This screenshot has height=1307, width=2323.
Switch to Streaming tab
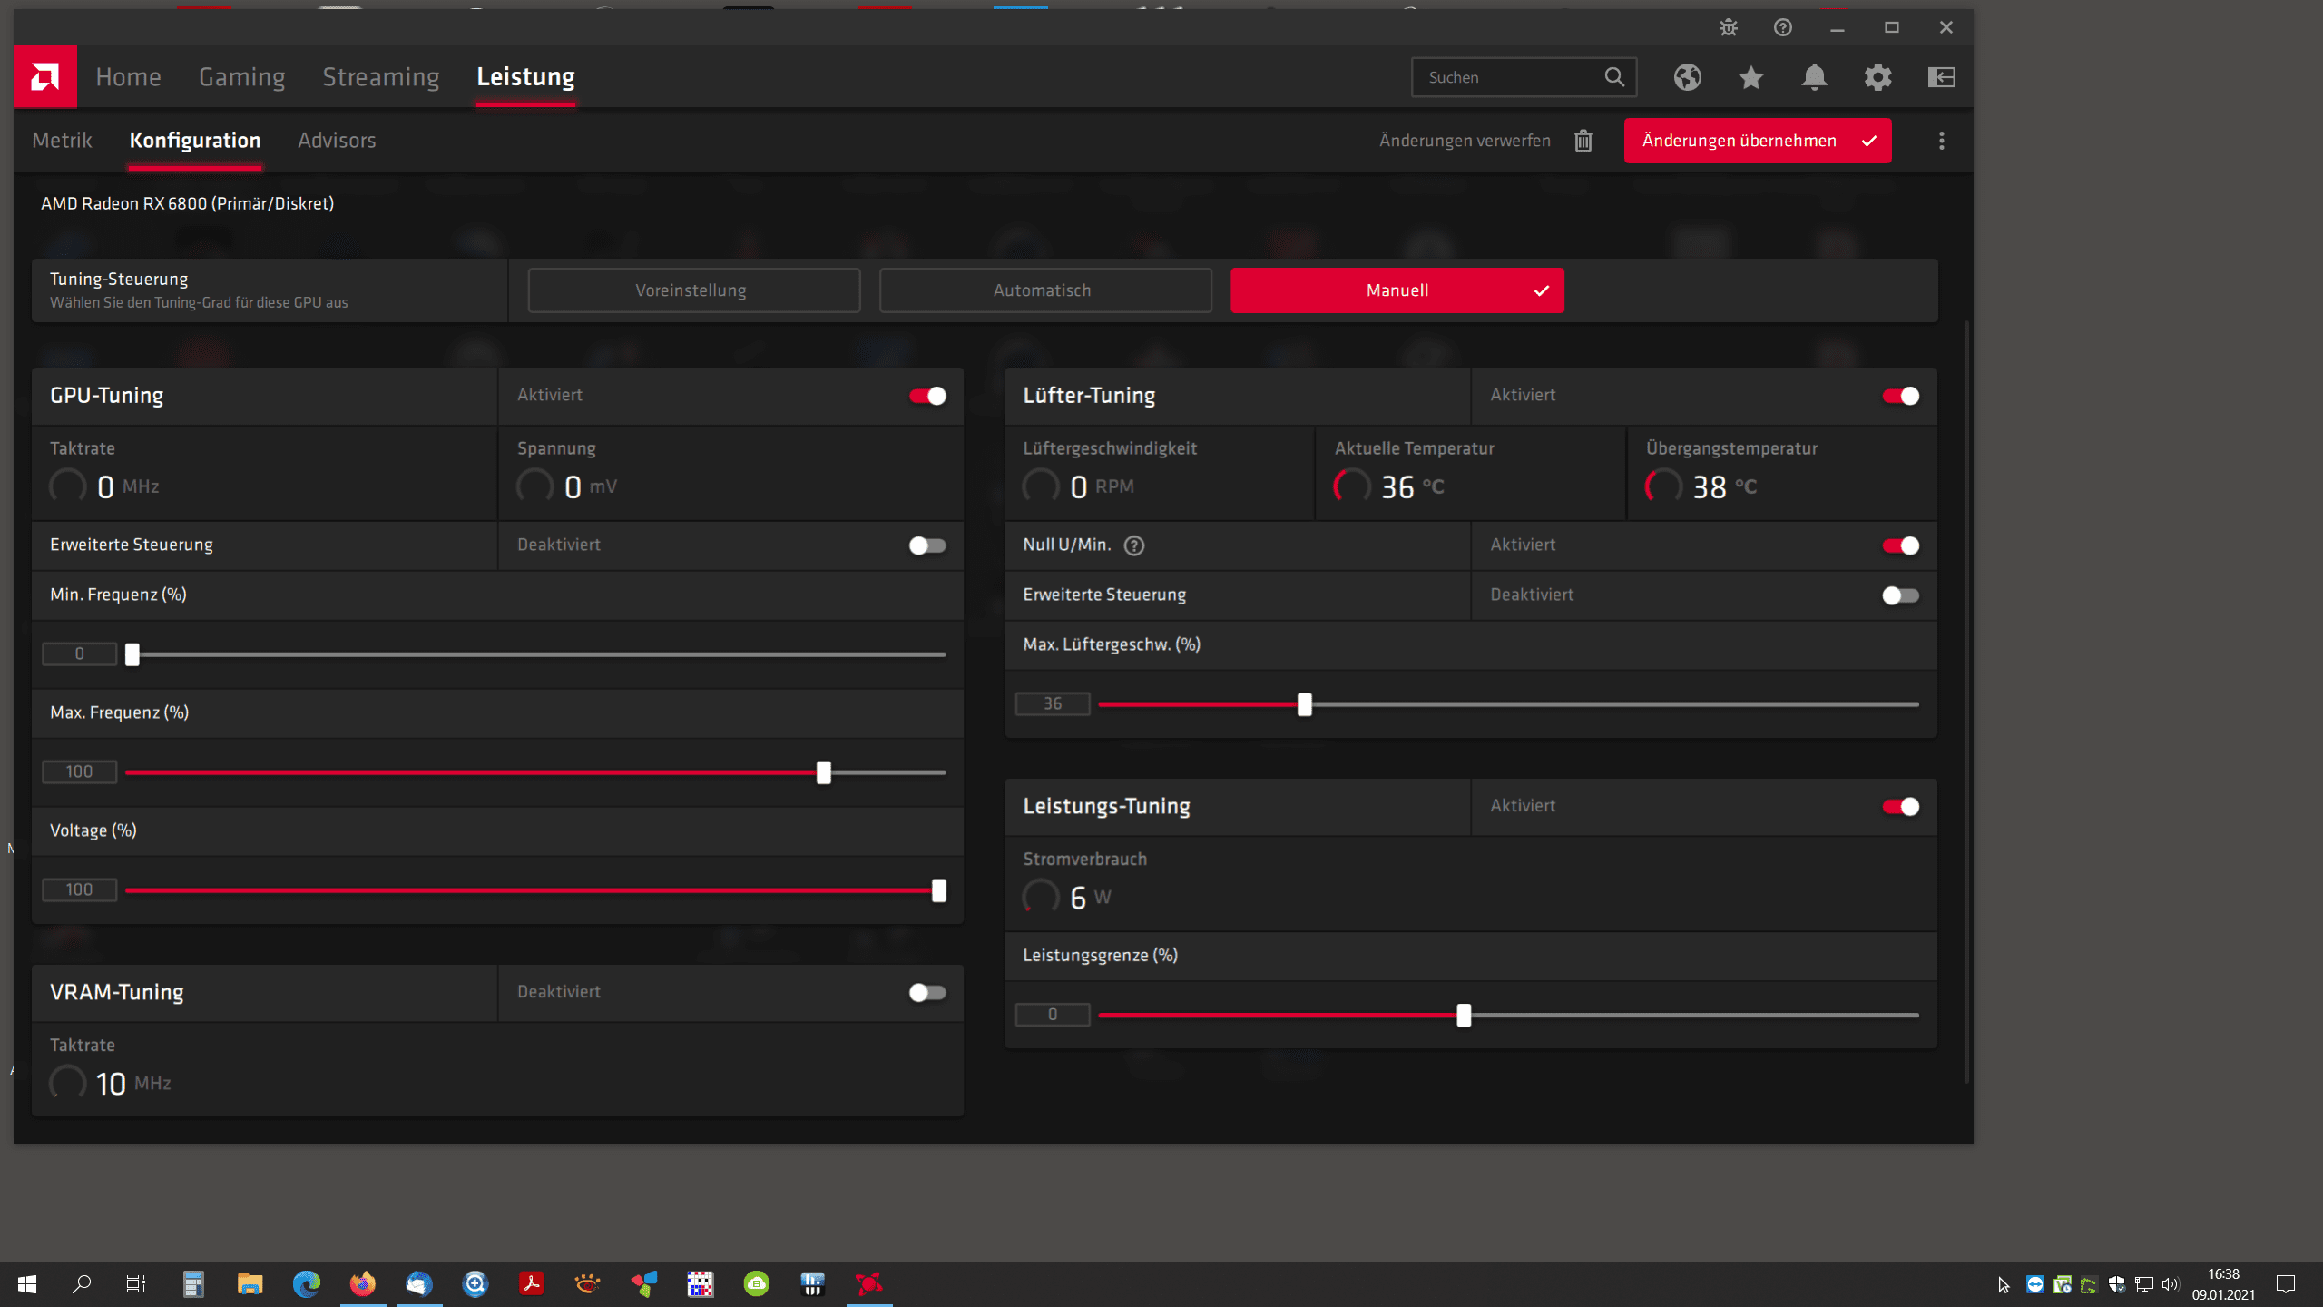381,77
